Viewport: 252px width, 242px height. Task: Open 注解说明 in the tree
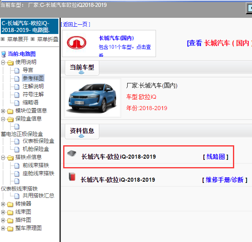click(x=33, y=86)
